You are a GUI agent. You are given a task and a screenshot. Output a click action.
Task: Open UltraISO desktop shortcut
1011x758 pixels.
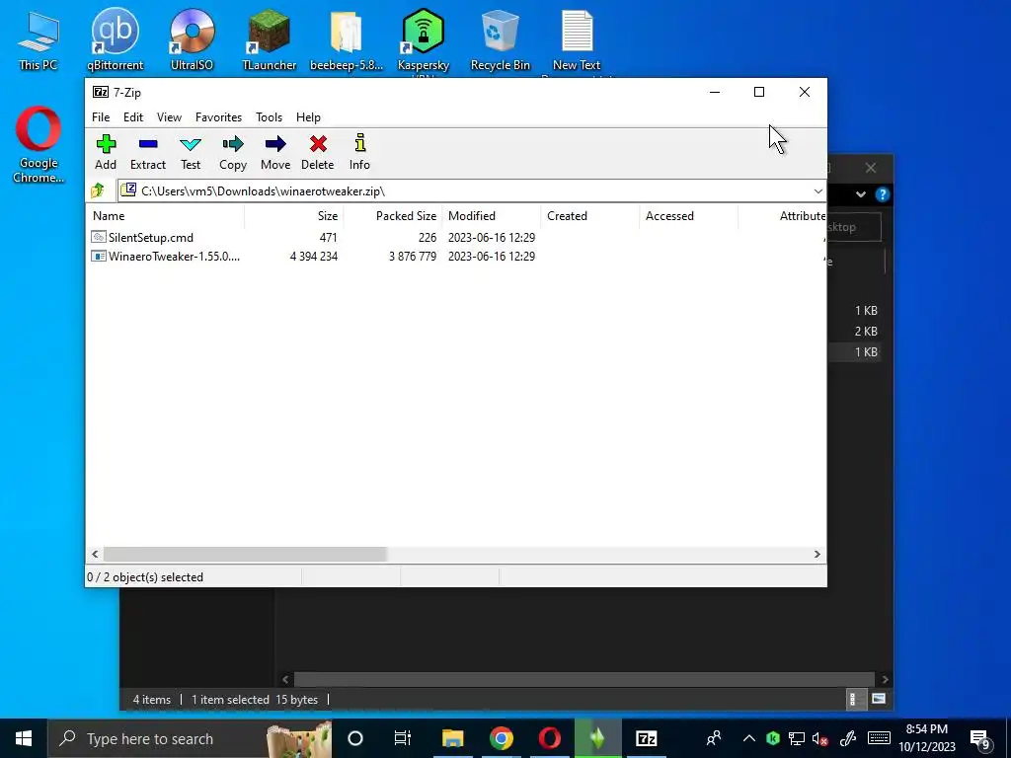pyautogui.click(x=192, y=39)
